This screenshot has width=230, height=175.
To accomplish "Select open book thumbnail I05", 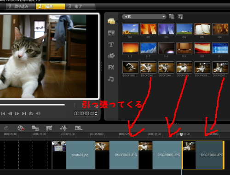I will 202,29.
